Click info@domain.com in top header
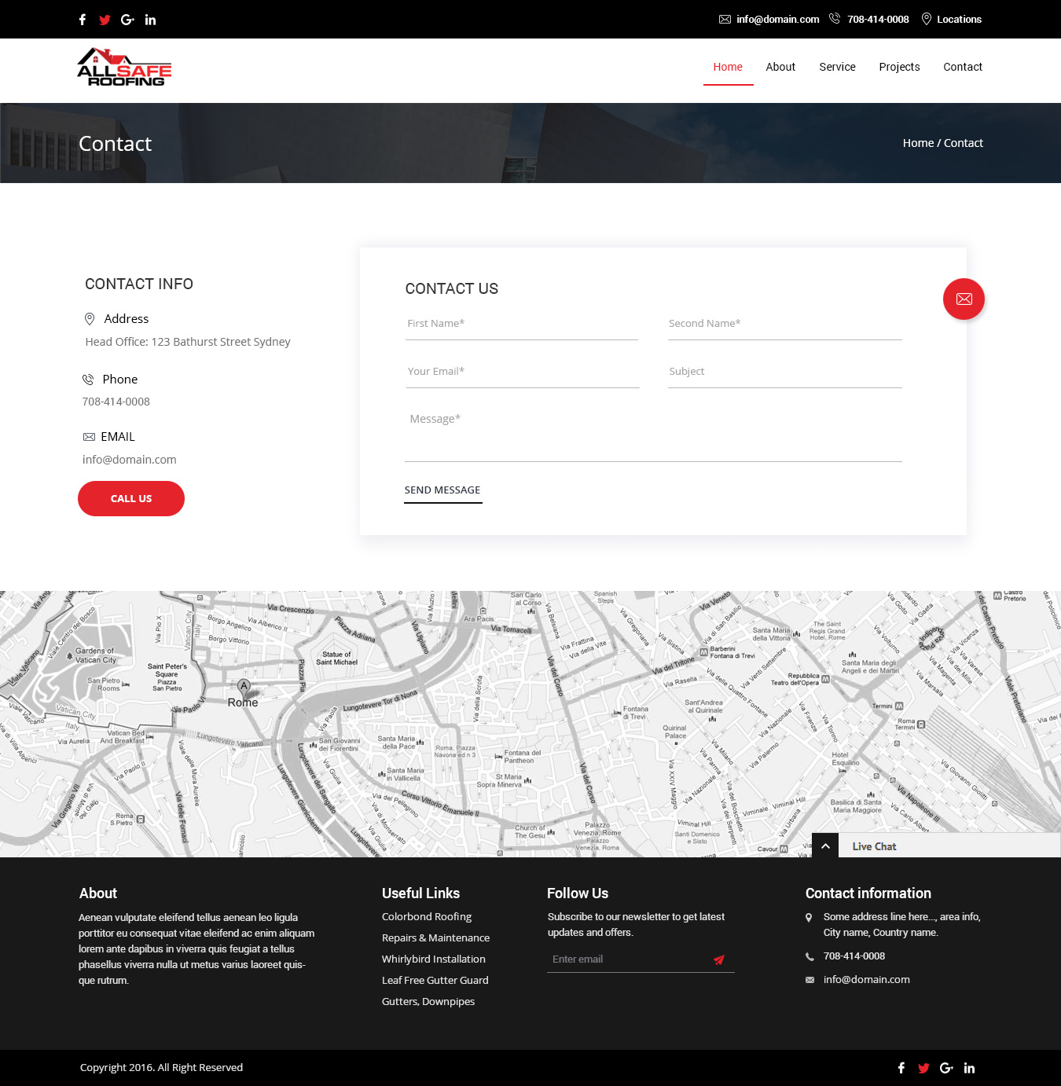The width and height of the screenshot is (1061, 1086). pyautogui.click(x=778, y=20)
